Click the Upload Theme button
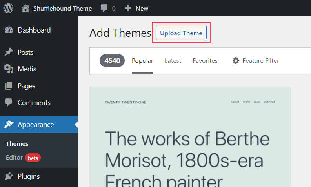 [181, 33]
